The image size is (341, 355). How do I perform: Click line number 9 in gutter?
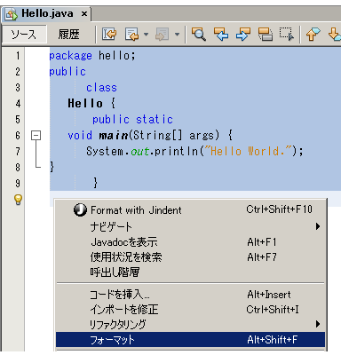(x=18, y=184)
